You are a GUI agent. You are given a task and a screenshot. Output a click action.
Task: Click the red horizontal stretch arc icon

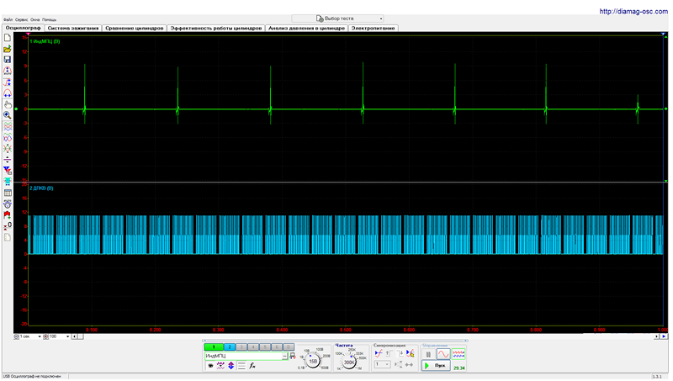click(x=8, y=93)
